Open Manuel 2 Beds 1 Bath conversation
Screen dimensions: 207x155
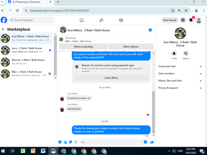point(26,62)
